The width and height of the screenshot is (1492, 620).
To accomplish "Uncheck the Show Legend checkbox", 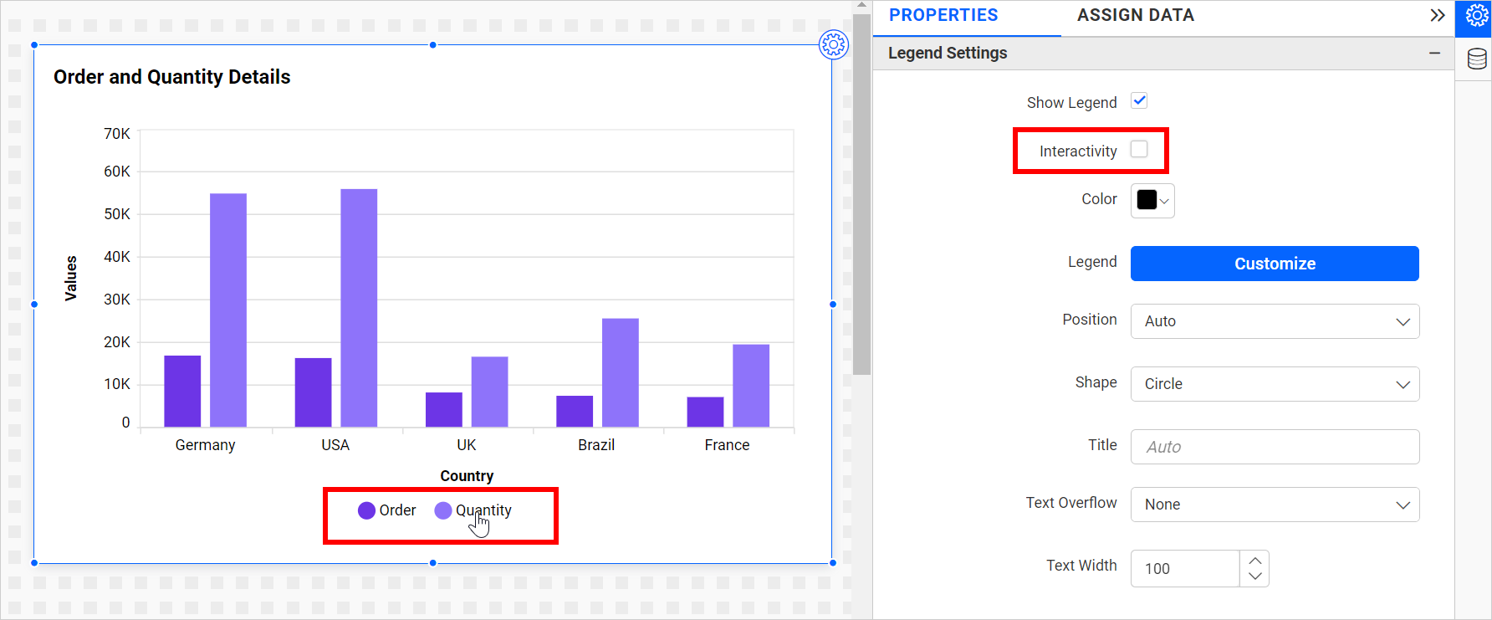I will pos(1139,101).
